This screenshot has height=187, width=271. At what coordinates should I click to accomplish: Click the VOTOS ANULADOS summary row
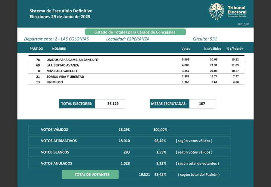pos(129,163)
